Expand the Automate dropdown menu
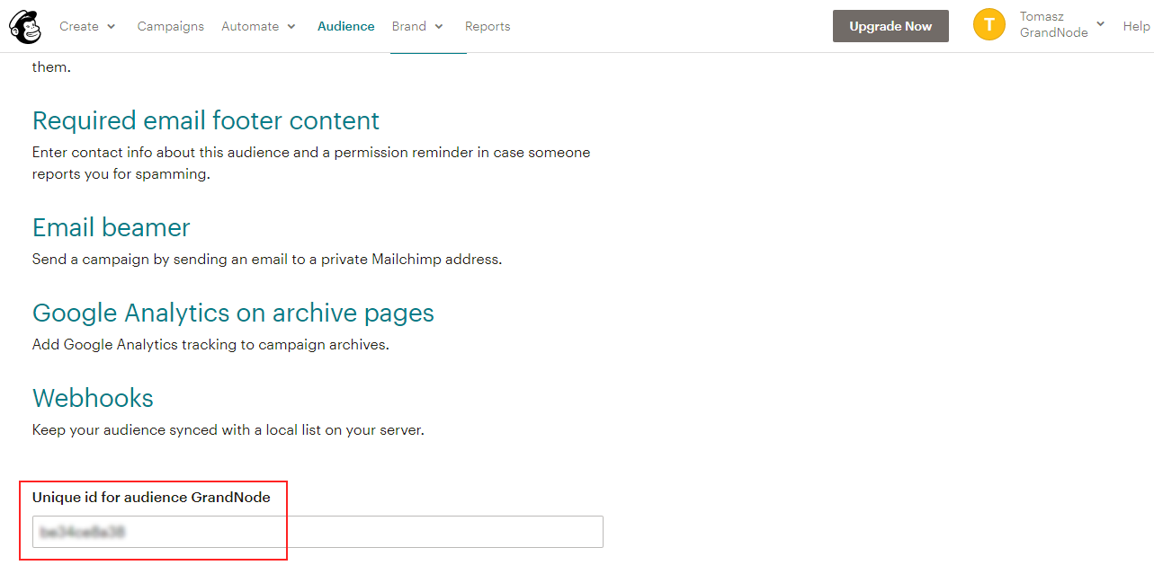This screenshot has height=574, width=1154. (258, 26)
